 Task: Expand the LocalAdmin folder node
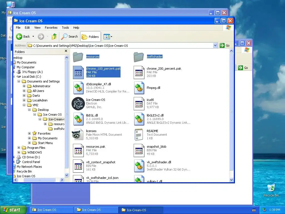(x=24, y=100)
